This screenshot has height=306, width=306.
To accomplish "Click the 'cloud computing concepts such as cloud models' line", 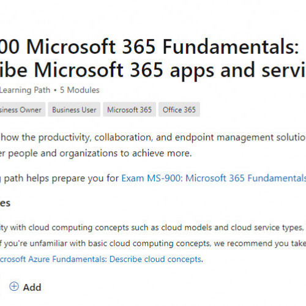I will [152, 228].
